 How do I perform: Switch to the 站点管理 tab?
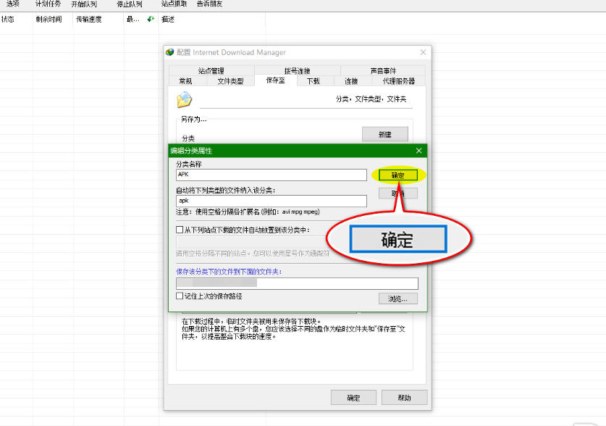click(x=211, y=70)
